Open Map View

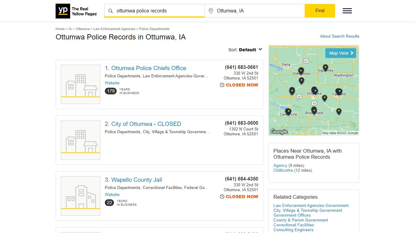(x=341, y=53)
